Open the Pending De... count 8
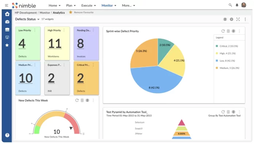This screenshot has width=254, height=144. [81, 43]
